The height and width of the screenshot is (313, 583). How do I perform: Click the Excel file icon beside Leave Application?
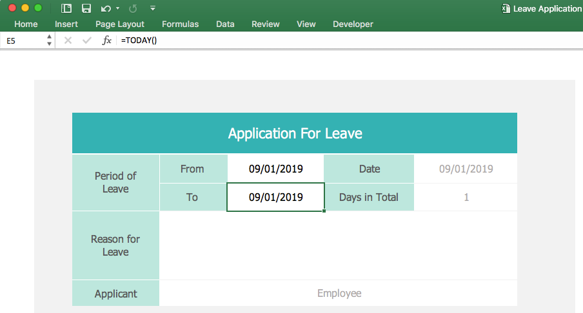(505, 8)
